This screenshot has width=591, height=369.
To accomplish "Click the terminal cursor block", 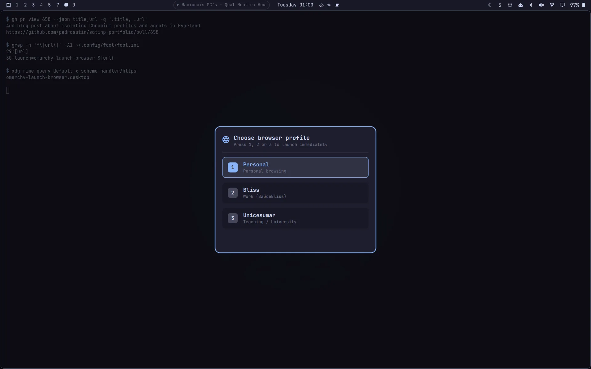I will point(8,90).
